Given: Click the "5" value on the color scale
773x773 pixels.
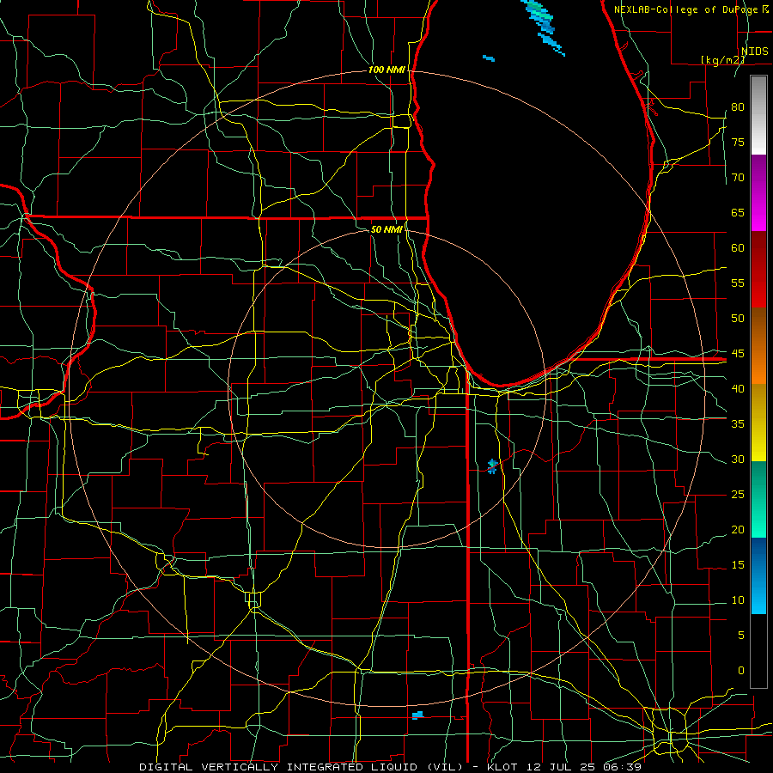Looking at the screenshot, I should click(741, 636).
